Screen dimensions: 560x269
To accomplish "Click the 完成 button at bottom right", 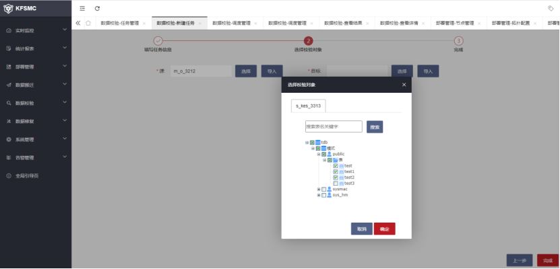I will (x=548, y=260).
